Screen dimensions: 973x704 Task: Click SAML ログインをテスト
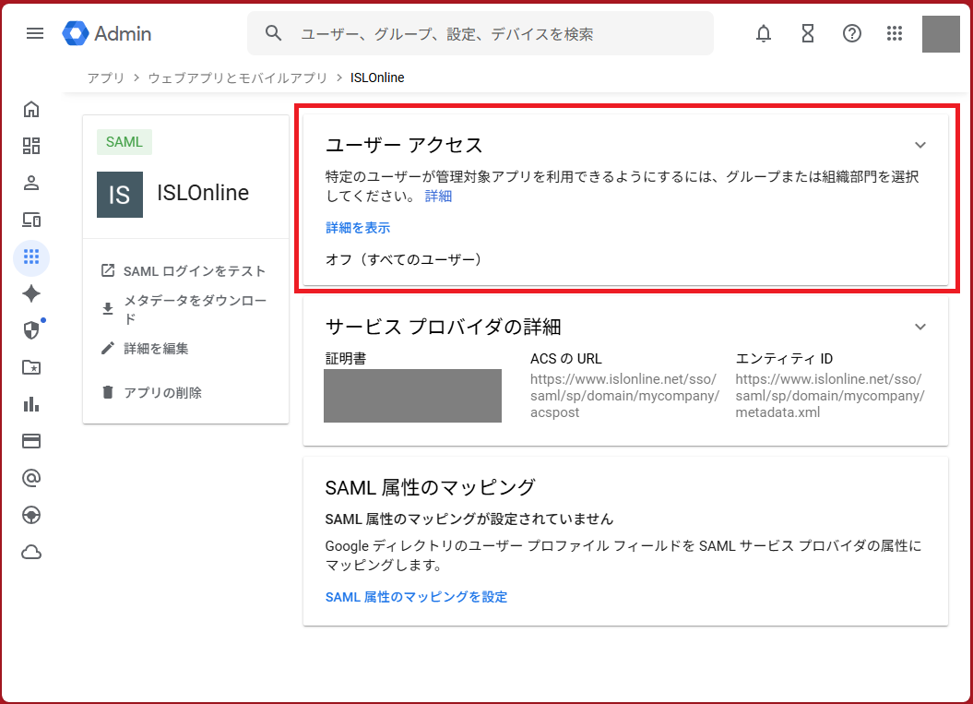(x=195, y=271)
